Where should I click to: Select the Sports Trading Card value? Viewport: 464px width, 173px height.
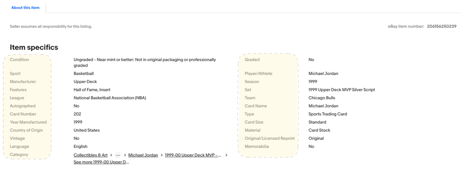(x=328, y=114)
